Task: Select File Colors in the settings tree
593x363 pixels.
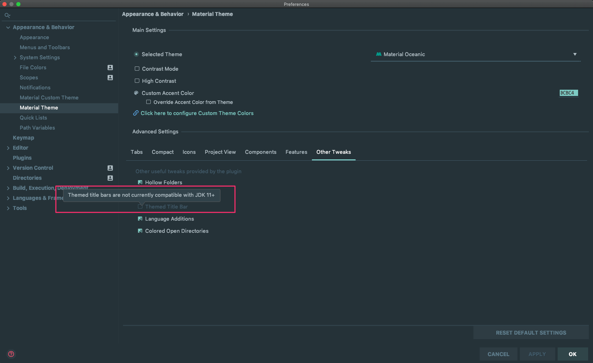Action: (33, 68)
